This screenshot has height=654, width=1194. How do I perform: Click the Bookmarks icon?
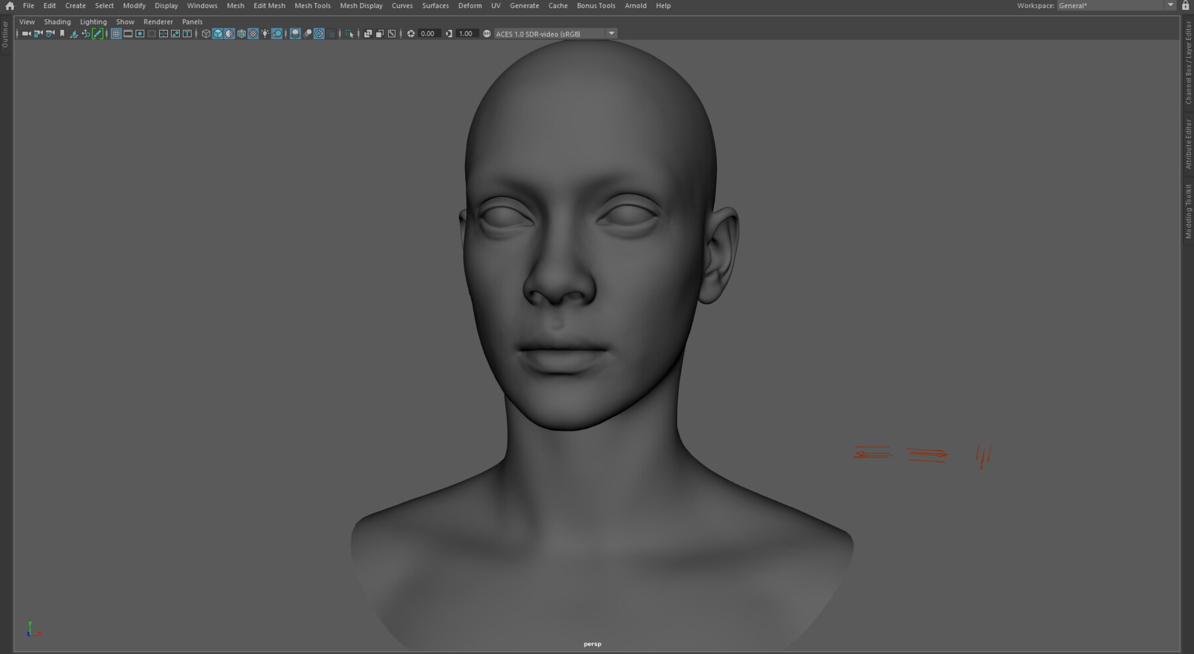62,34
